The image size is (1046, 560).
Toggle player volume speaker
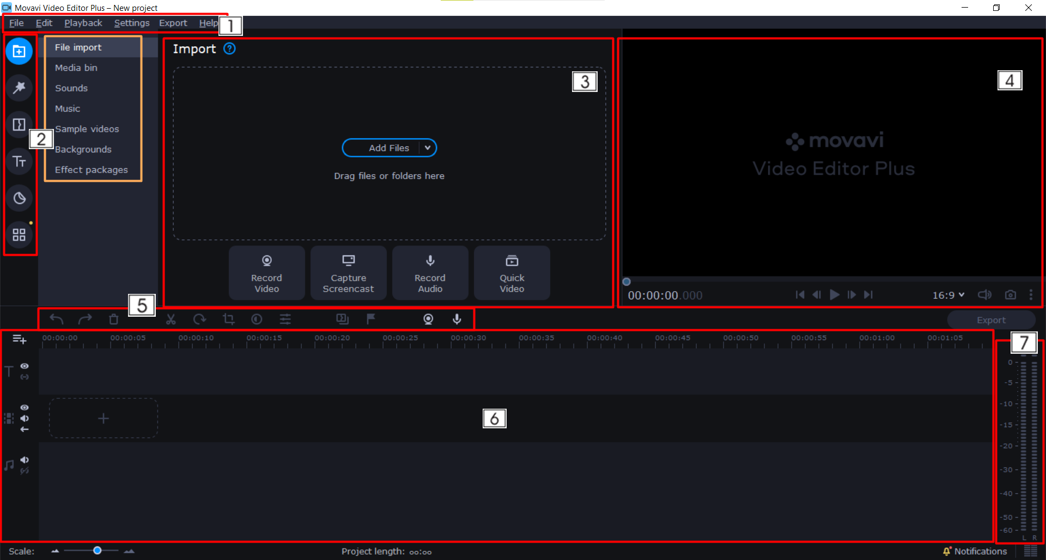(984, 294)
